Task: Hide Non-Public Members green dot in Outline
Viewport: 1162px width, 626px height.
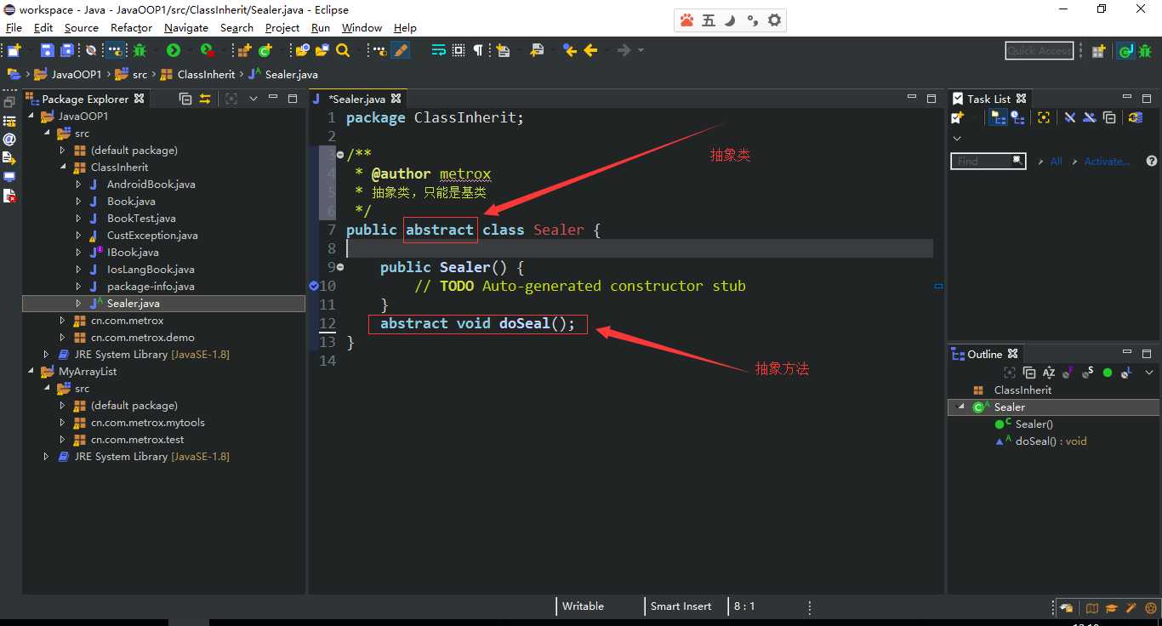Action: click(x=1108, y=373)
